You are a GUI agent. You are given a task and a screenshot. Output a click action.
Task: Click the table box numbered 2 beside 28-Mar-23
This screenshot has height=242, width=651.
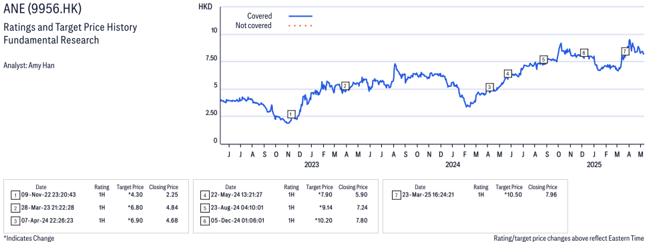pos(15,207)
